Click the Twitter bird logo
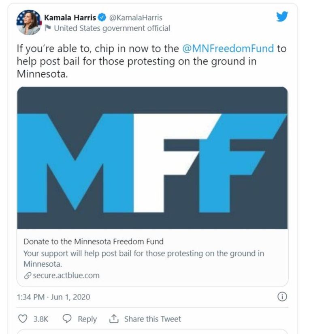This screenshot has height=334, width=311. [x=282, y=16]
